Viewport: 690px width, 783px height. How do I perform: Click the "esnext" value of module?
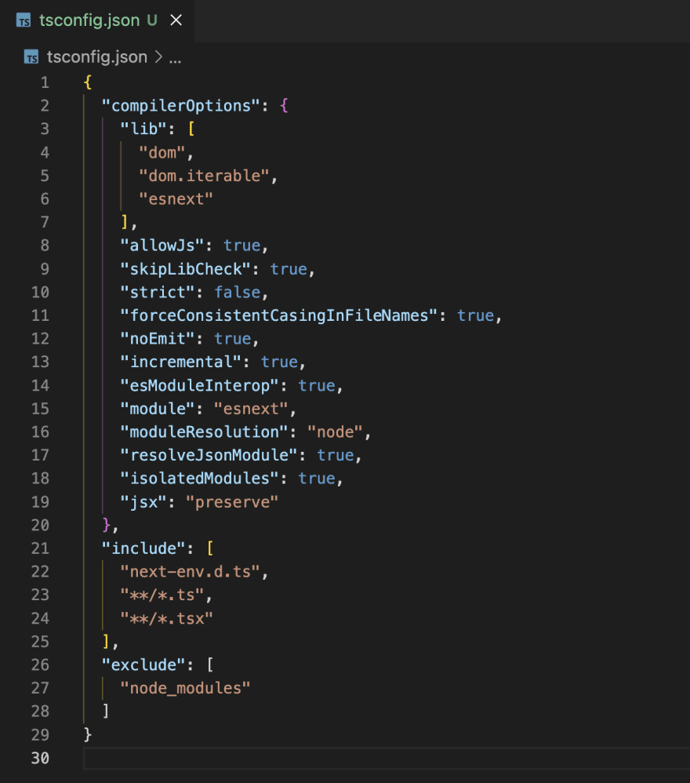point(252,409)
